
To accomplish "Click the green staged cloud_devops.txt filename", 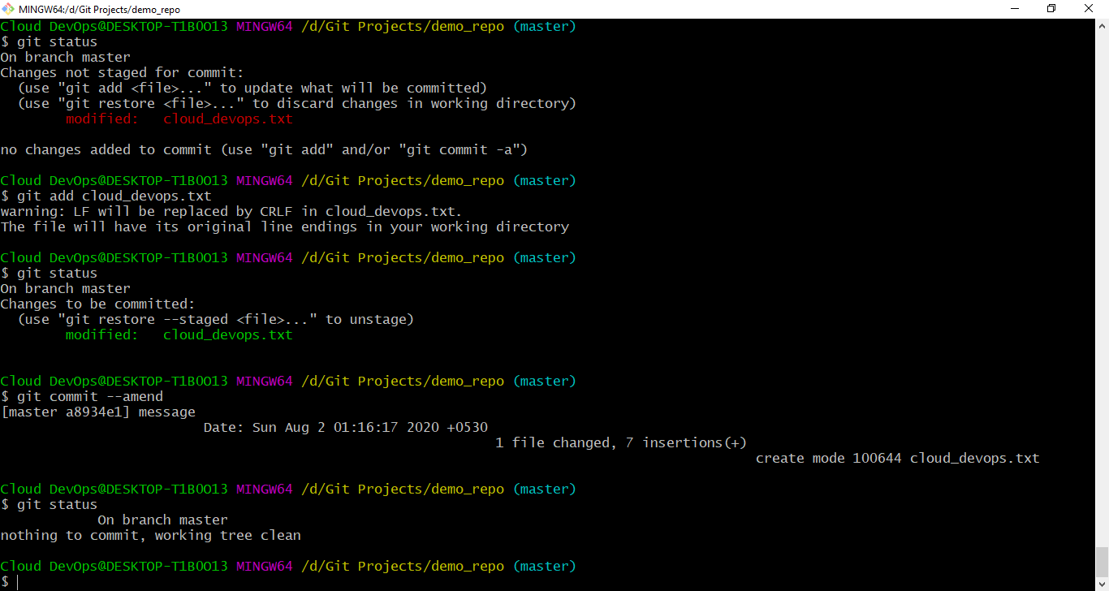I will point(227,334).
